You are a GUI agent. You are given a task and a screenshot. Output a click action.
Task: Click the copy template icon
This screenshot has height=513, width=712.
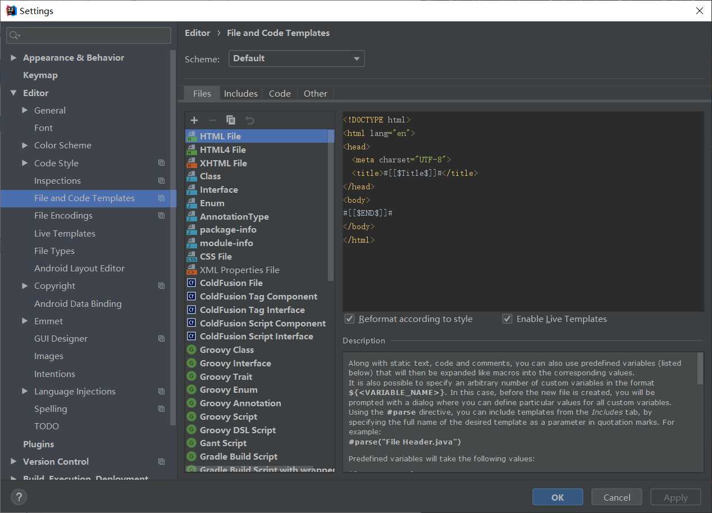click(x=231, y=120)
